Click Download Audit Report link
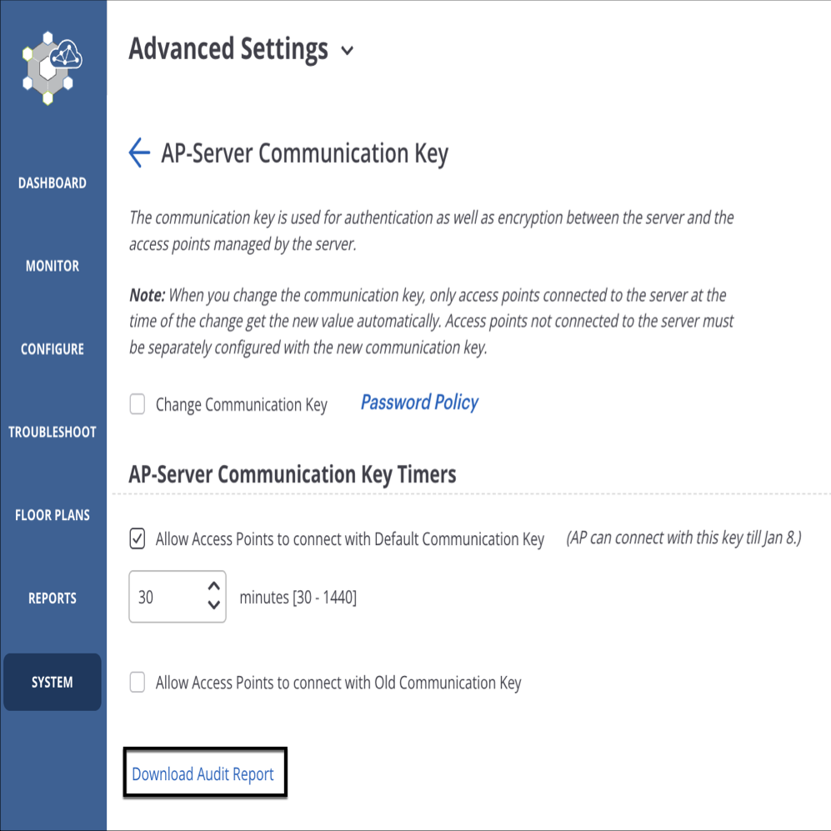 point(203,773)
